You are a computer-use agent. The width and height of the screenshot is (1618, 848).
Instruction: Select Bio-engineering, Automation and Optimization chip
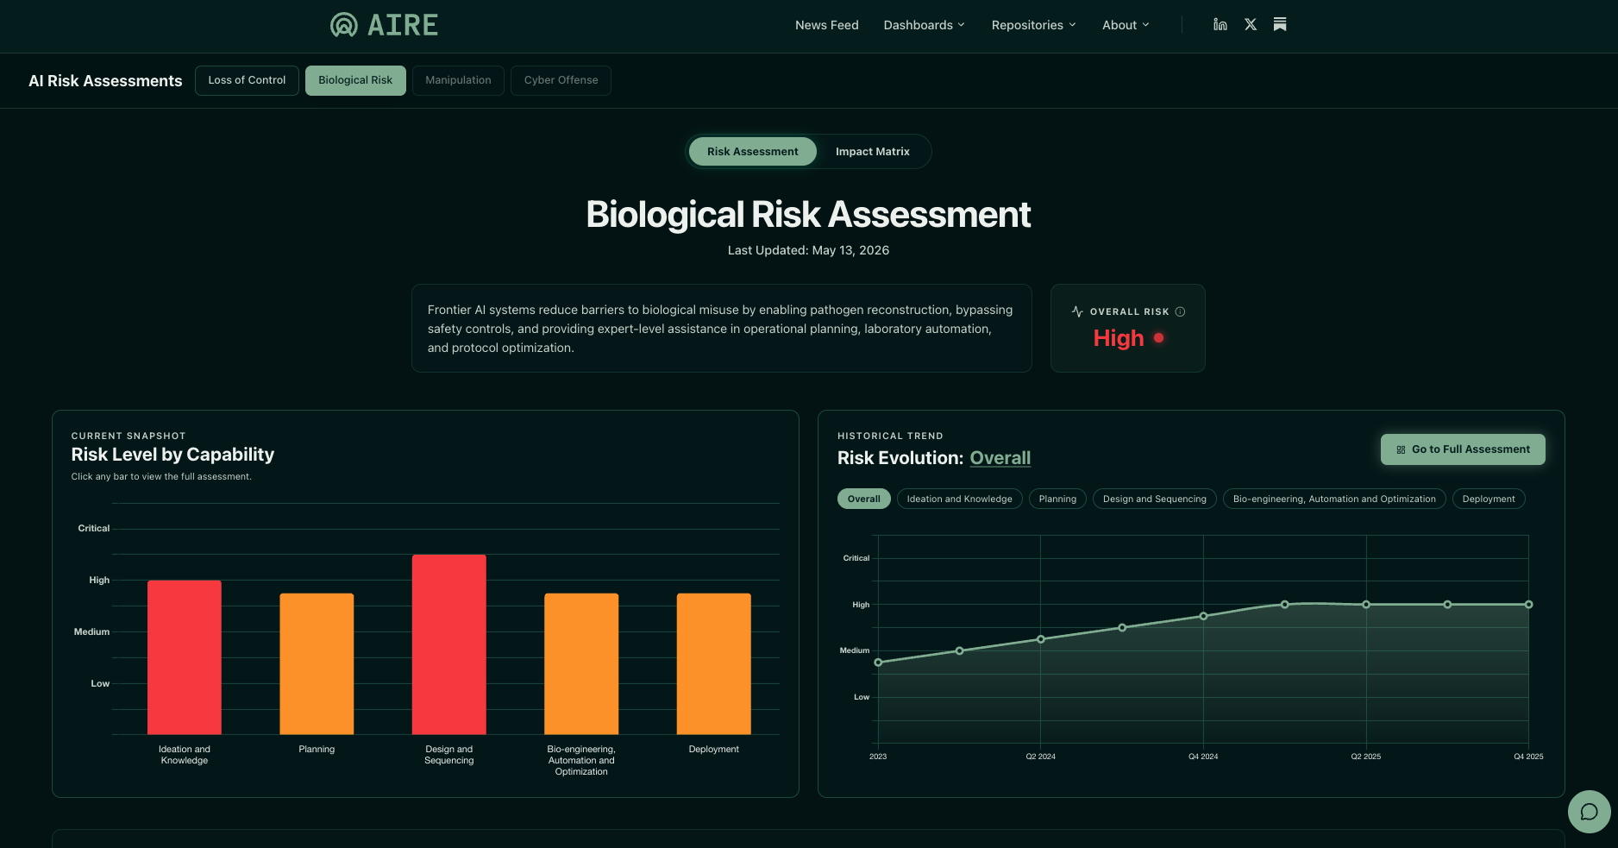1334,499
